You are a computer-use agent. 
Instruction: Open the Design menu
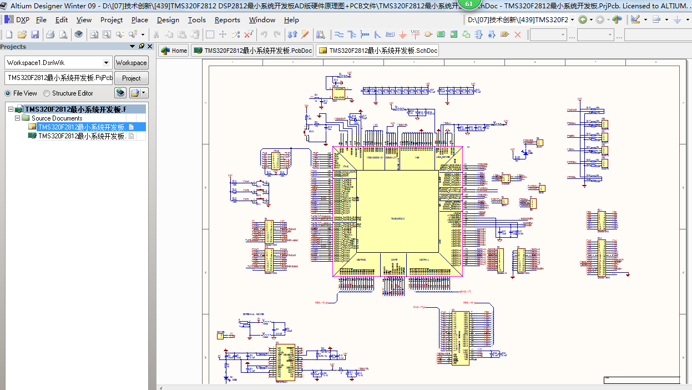tap(168, 19)
